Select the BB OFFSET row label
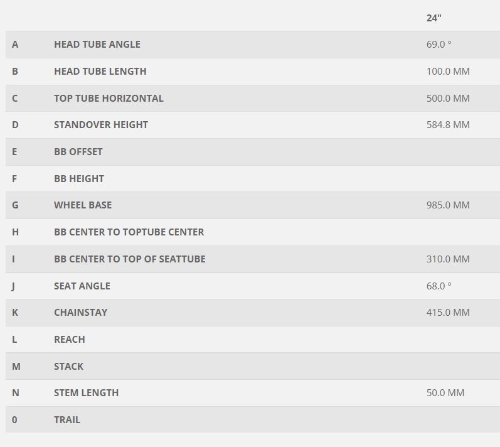This screenshot has width=500, height=447. 78,152
